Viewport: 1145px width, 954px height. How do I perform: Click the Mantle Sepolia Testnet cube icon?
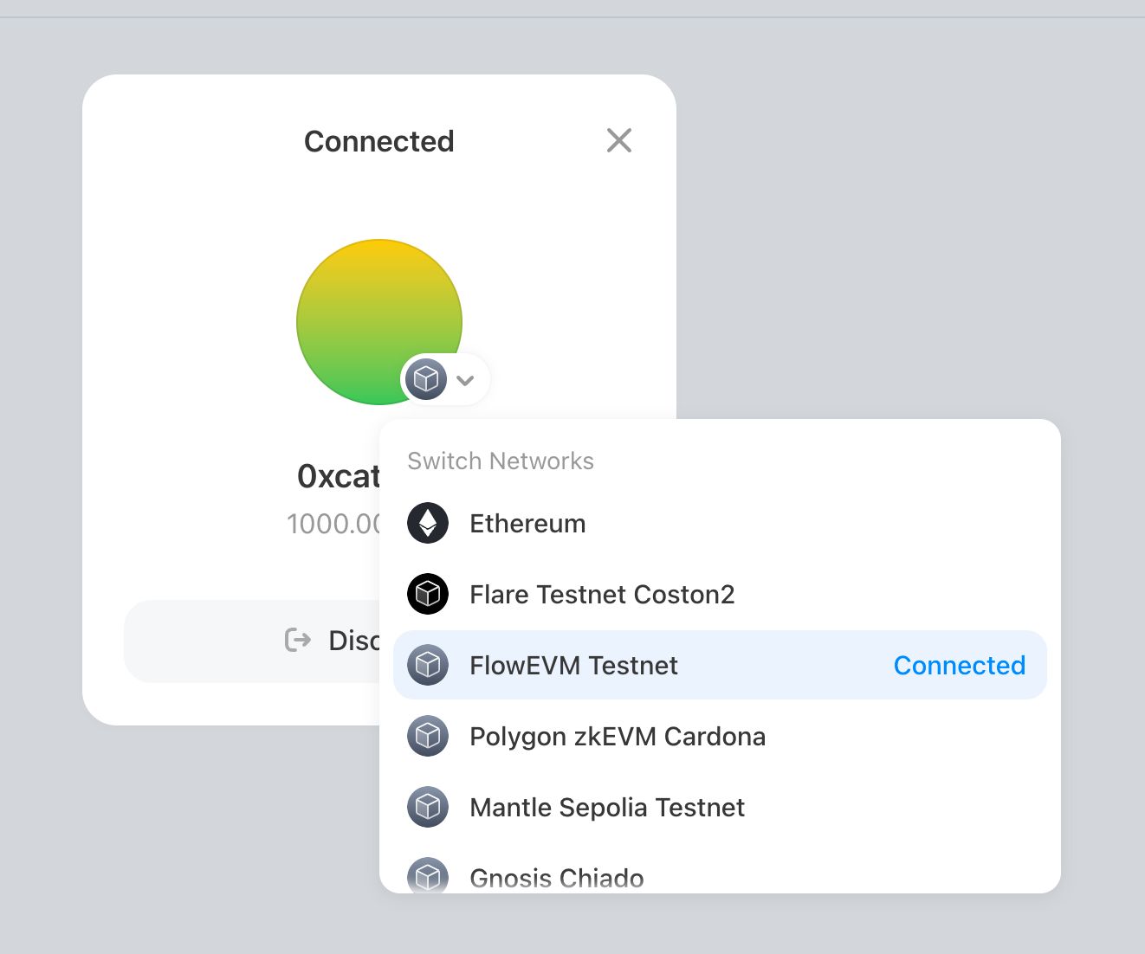[x=428, y=807]
